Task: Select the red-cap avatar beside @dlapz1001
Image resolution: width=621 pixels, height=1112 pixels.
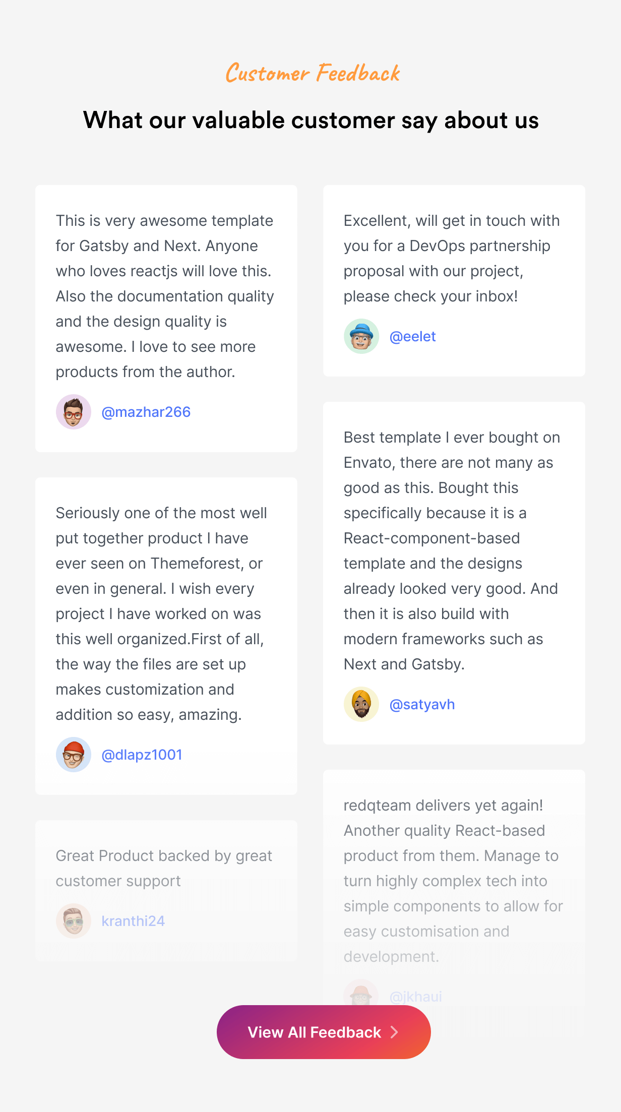Action: point(74,755)
